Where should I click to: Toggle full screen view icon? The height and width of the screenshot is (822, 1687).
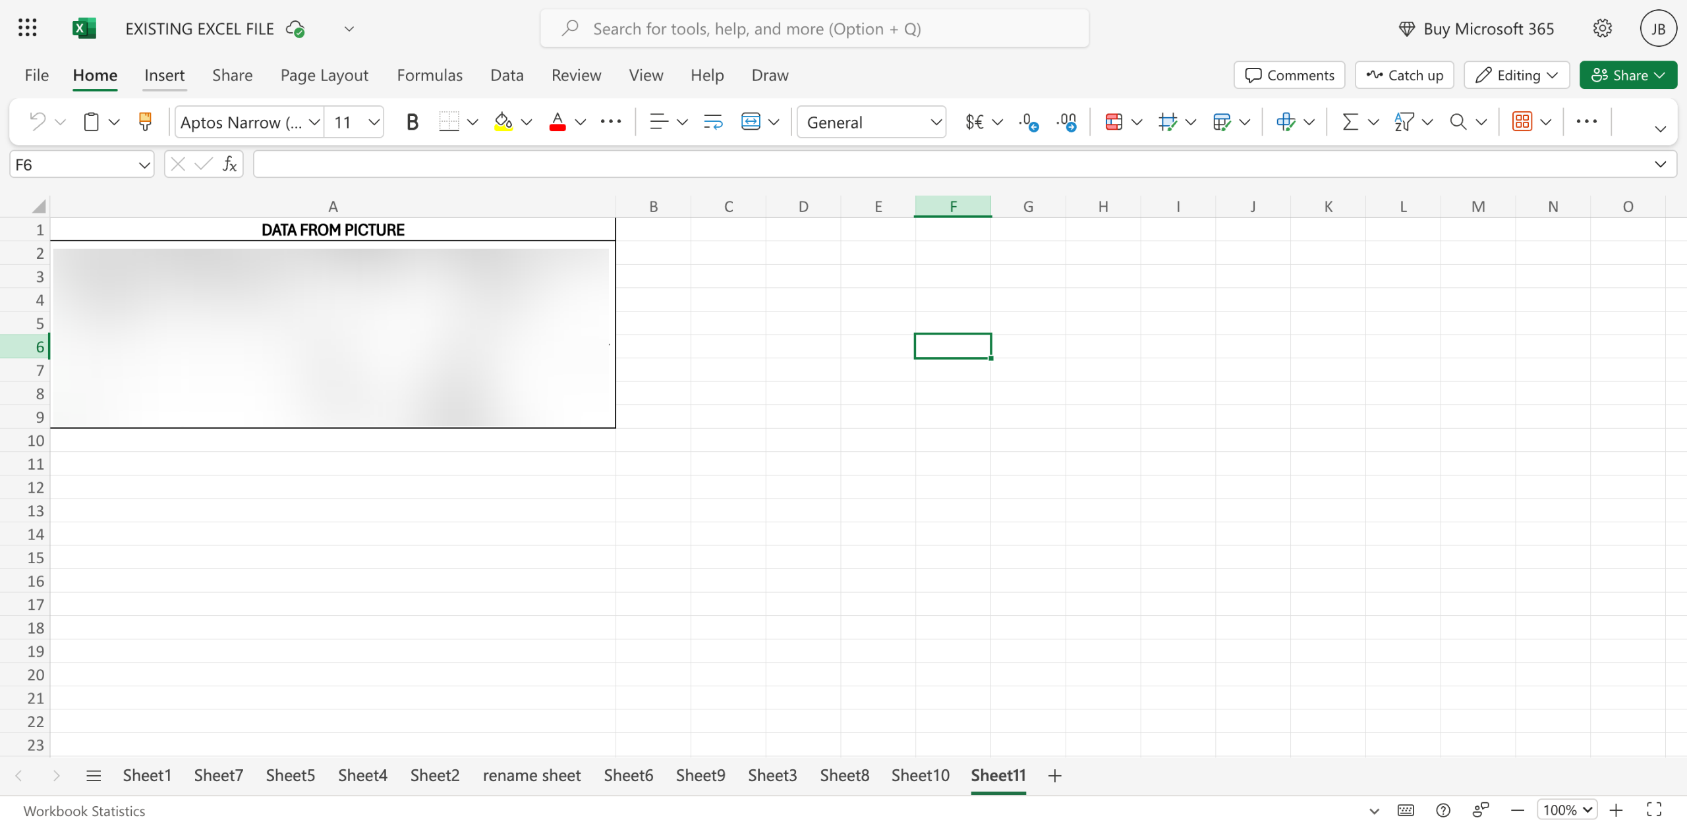[1654, 809]
